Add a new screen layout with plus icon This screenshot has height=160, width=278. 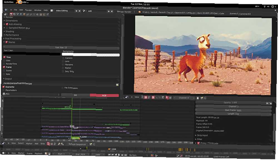click(x=76, y=11)
